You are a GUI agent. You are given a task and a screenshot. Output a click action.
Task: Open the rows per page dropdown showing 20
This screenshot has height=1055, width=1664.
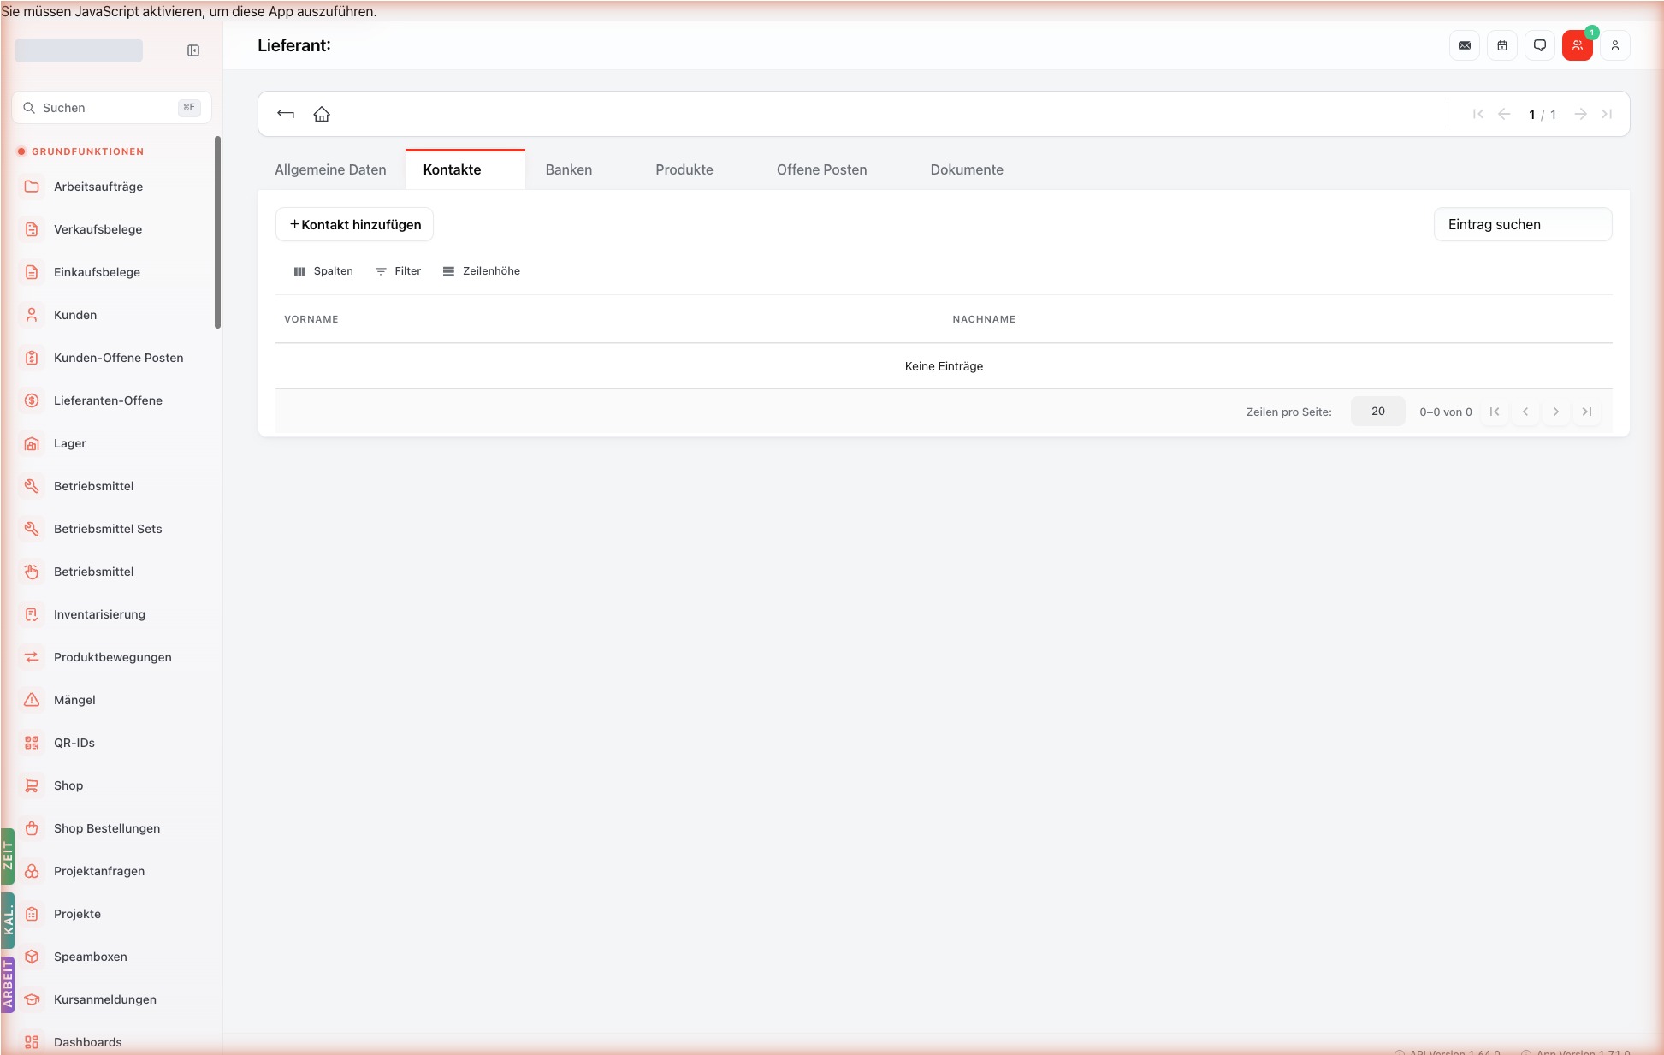coord(1378,412)
